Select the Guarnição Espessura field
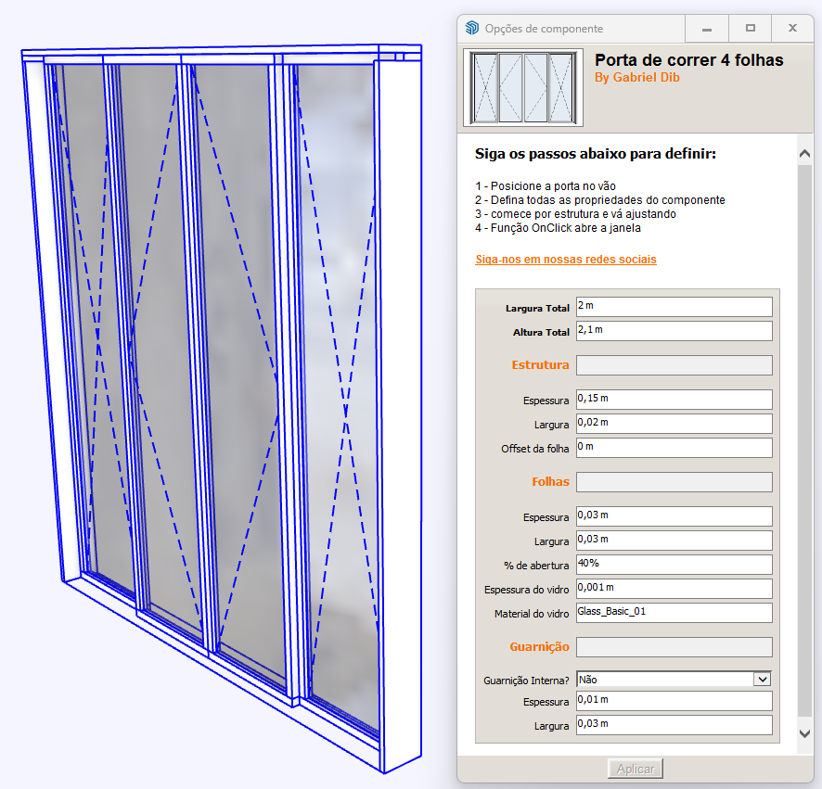This screenshot has height=789, width=822. point(674,700)
